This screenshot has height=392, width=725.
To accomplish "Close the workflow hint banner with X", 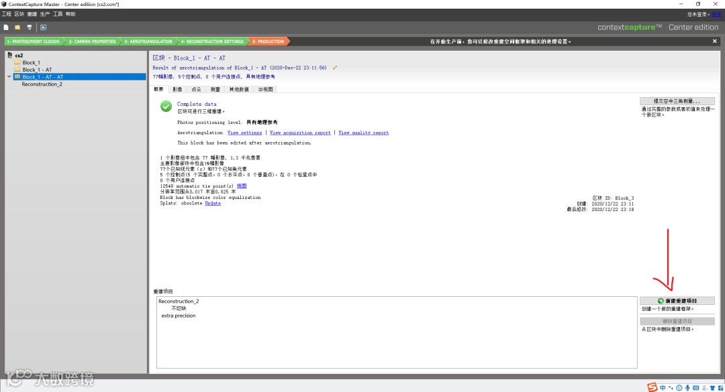I will pos(714,41).
